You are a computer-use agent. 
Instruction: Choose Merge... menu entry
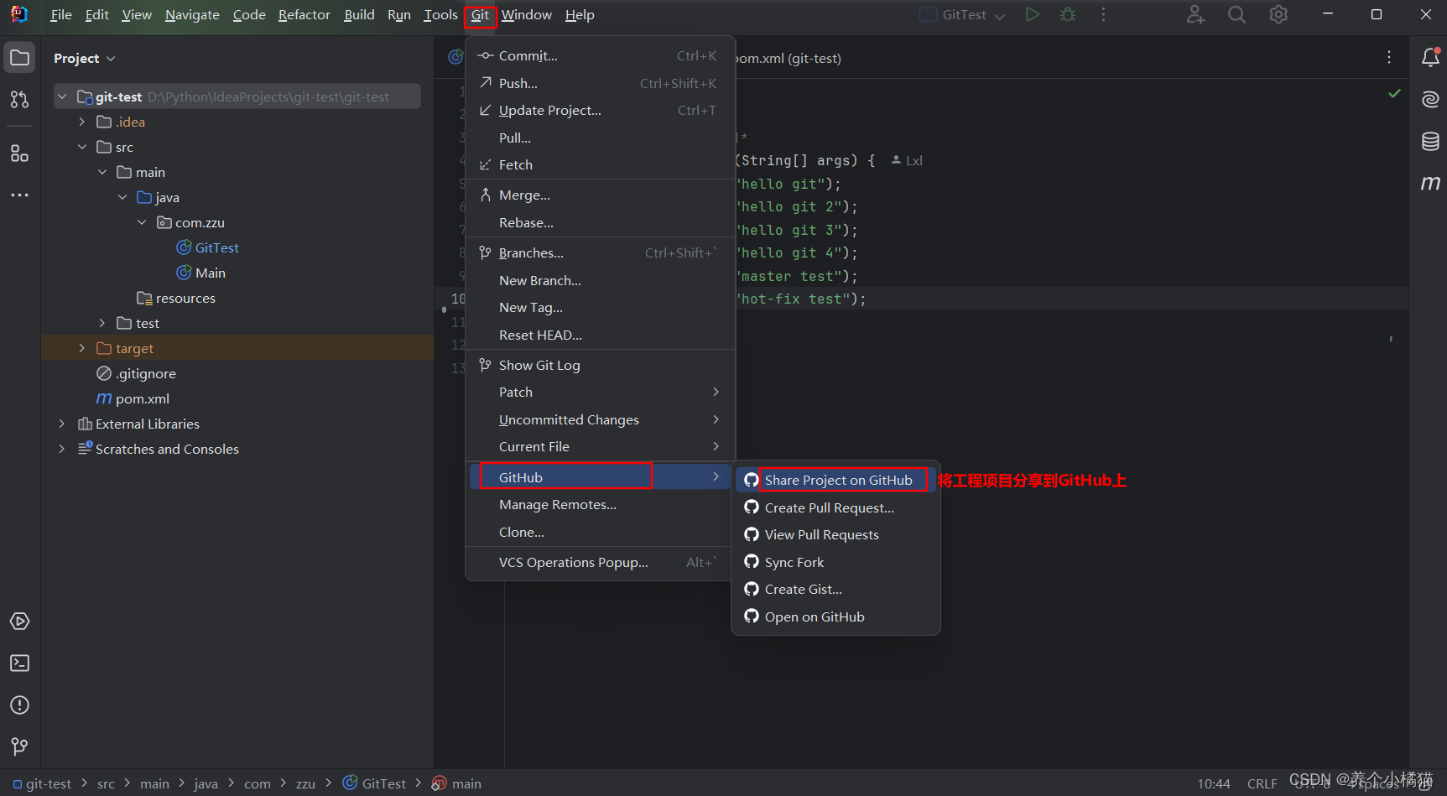click(x=600, y=195)
